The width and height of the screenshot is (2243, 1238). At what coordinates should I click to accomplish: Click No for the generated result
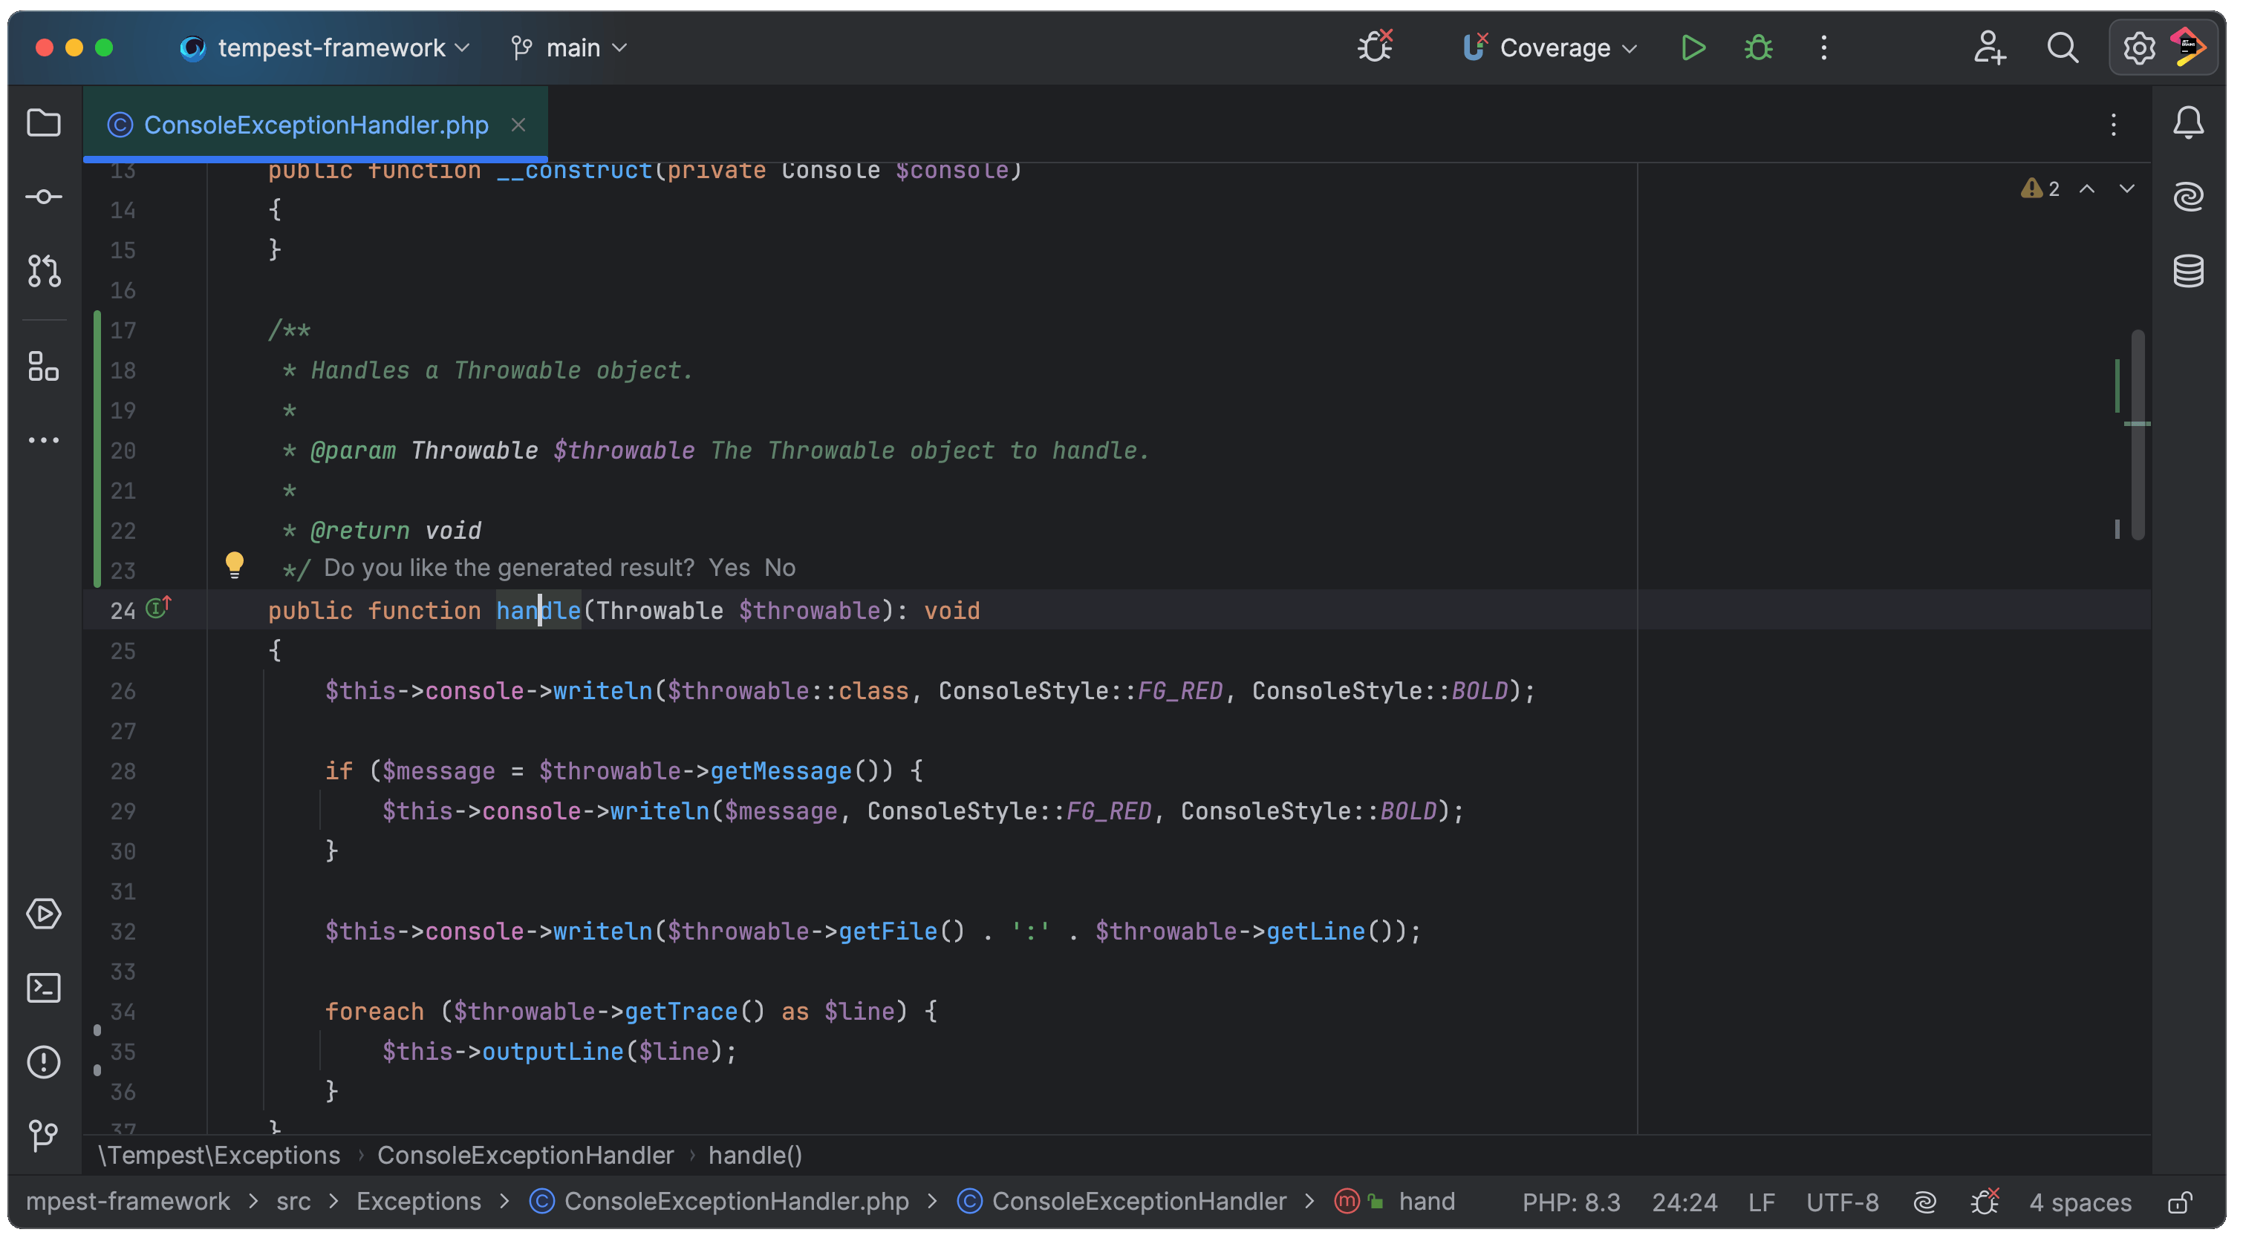[779, 568]
